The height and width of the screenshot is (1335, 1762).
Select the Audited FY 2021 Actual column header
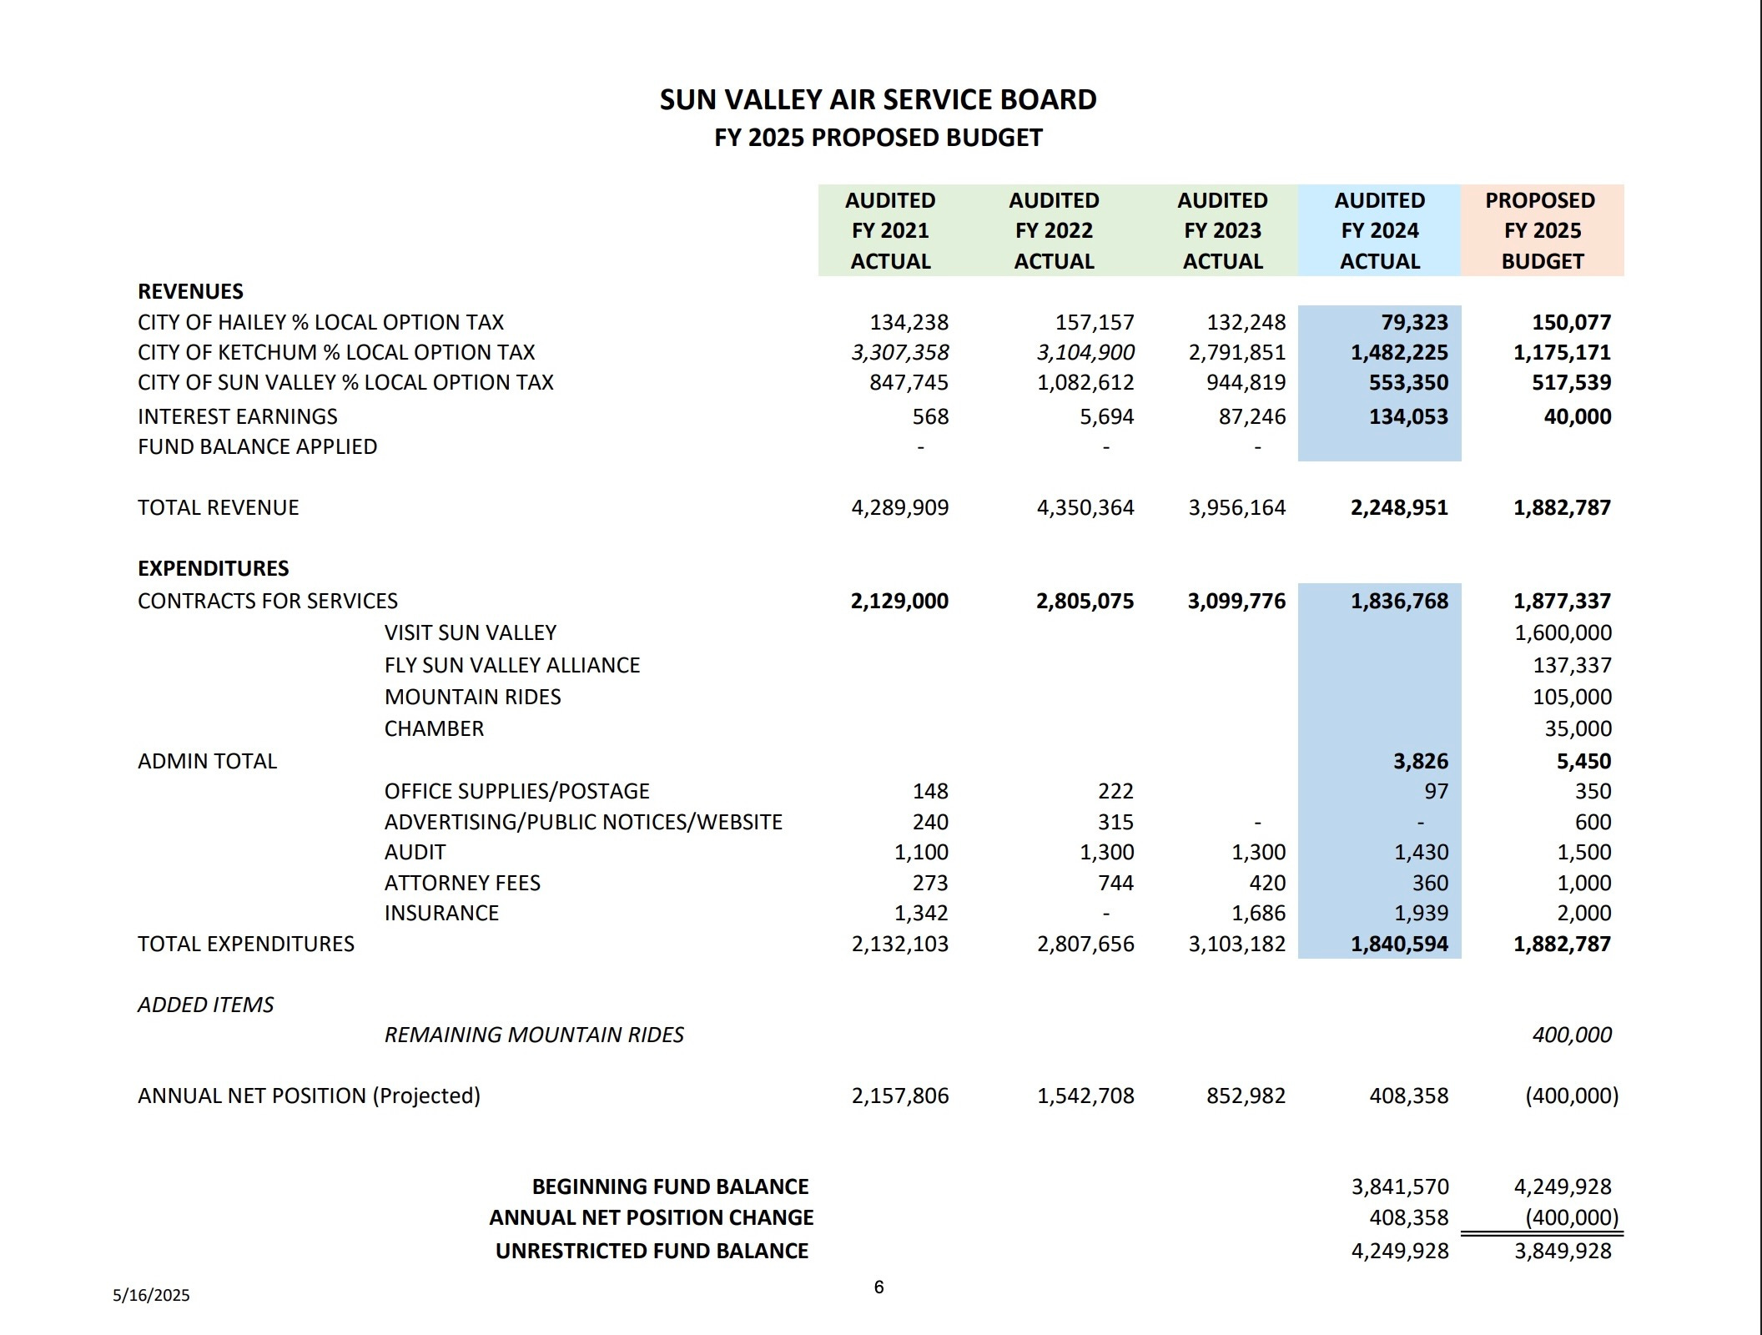tap(890, 230)
